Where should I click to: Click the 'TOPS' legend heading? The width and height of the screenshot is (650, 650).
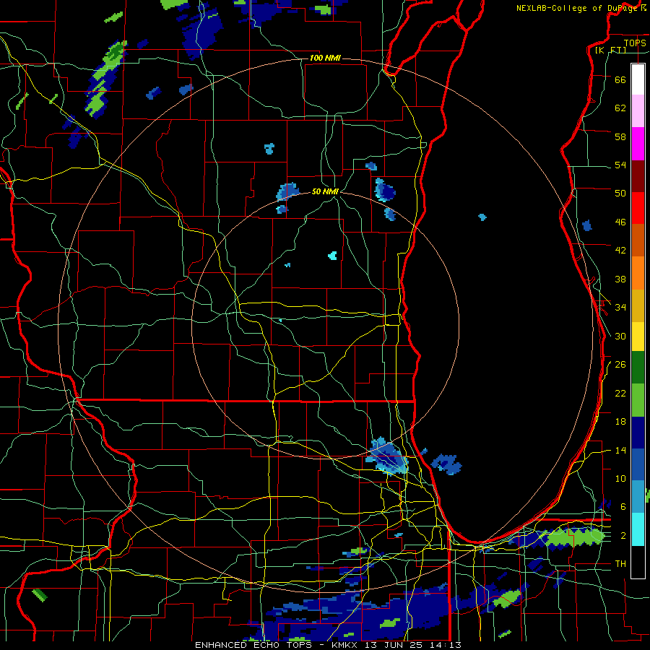pos(635,43)
